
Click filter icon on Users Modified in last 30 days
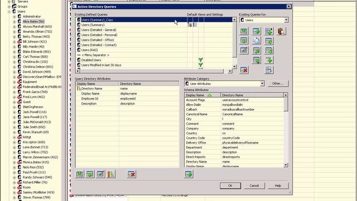tap(201, 65)
